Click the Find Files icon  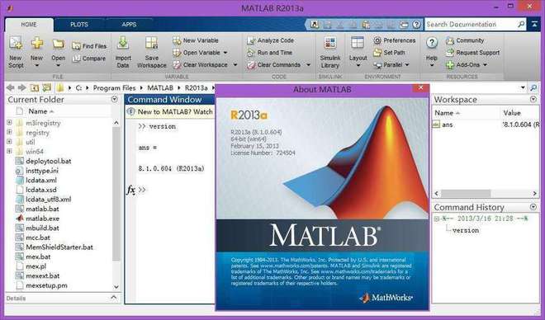[x=76, y=46]
